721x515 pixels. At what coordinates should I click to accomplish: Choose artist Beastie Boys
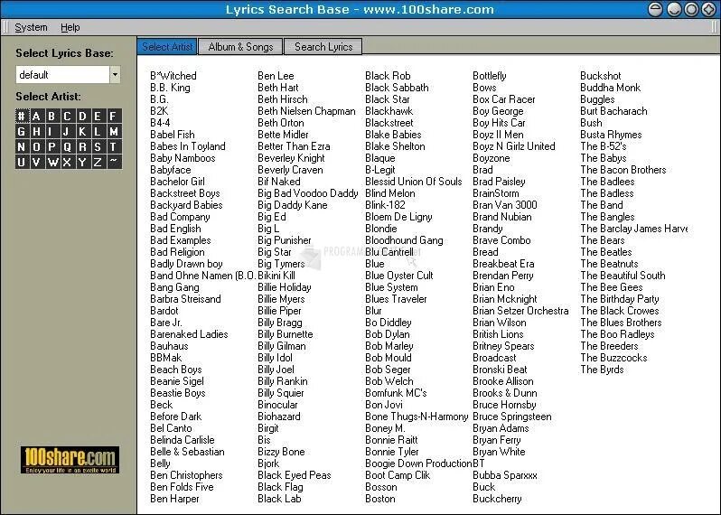click(x=177, y=393)
